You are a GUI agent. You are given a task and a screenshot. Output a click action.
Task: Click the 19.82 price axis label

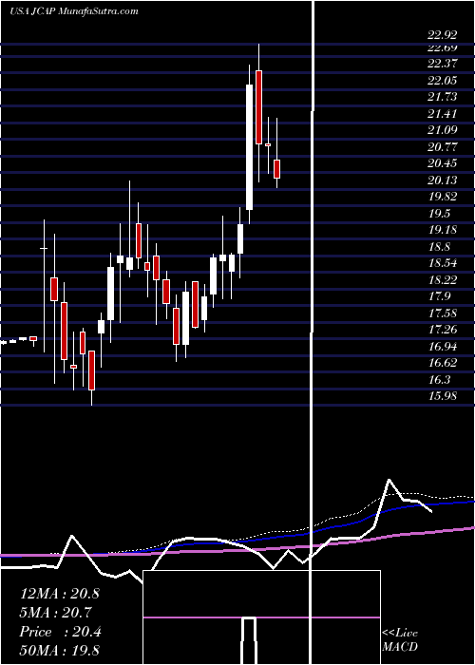pos(443,197)
